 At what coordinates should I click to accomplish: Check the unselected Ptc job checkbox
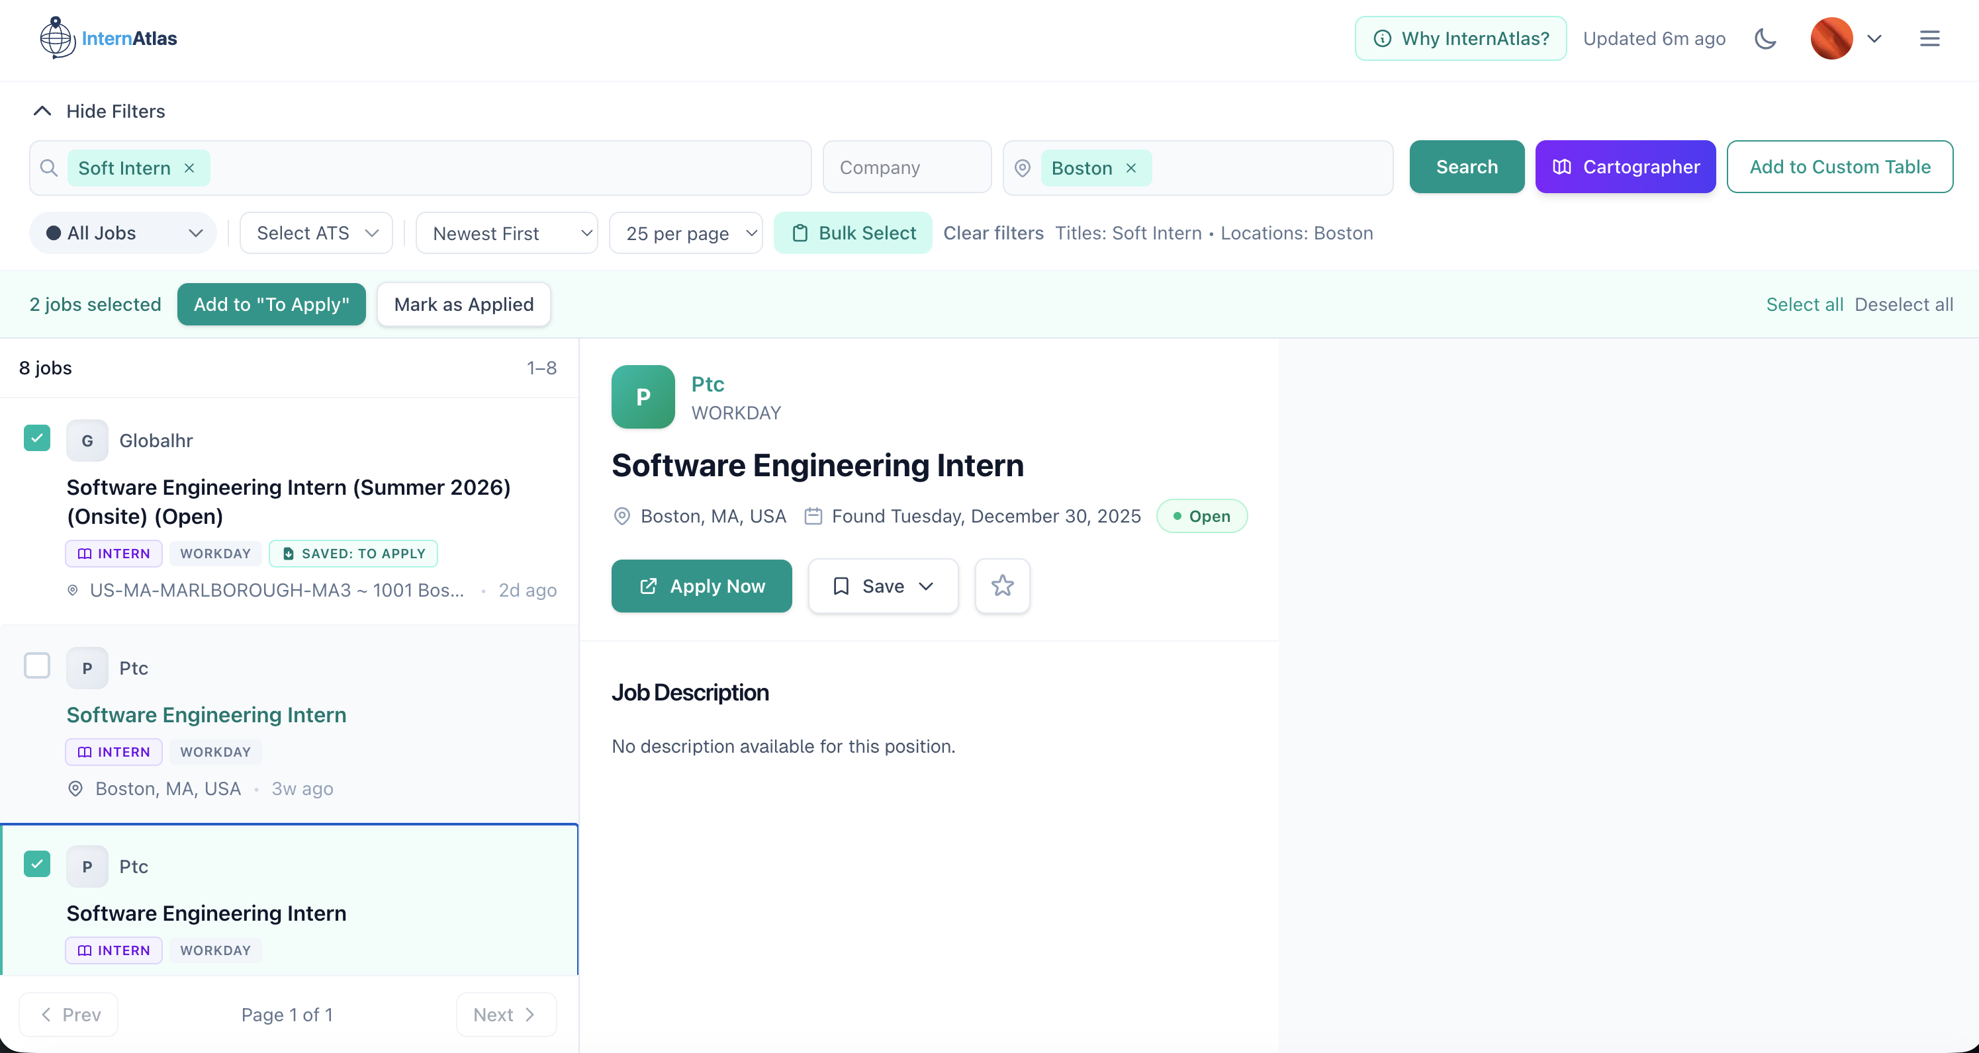37,665
